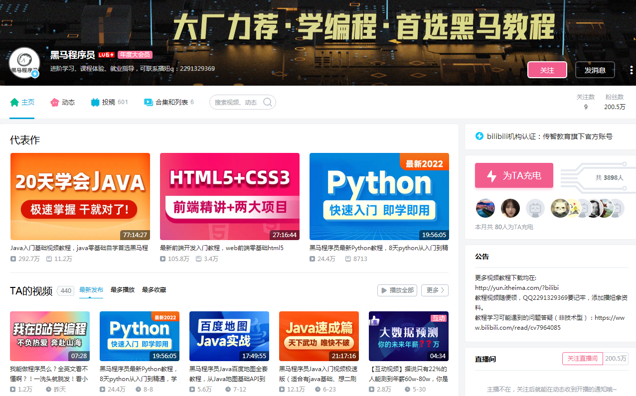
Task: Click the 播放全部 play all button
Action: 397,290
